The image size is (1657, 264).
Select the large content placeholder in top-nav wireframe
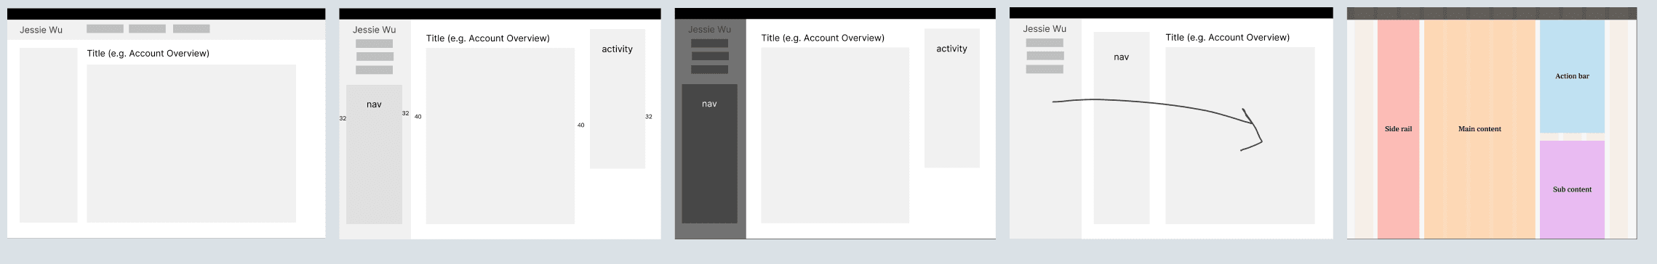[191, 144]
